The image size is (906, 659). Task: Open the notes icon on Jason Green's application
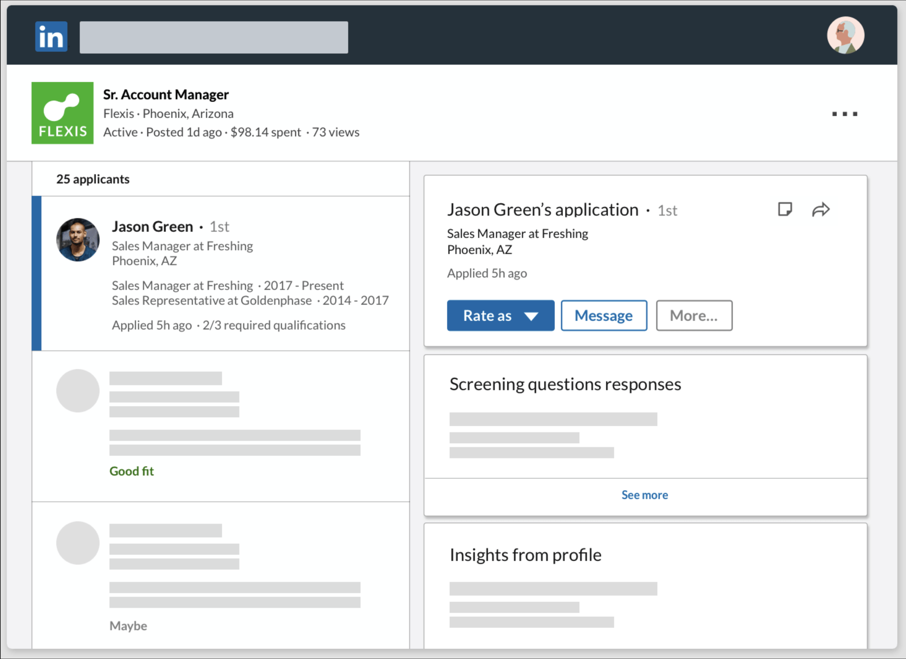click(x=785, y=209)
